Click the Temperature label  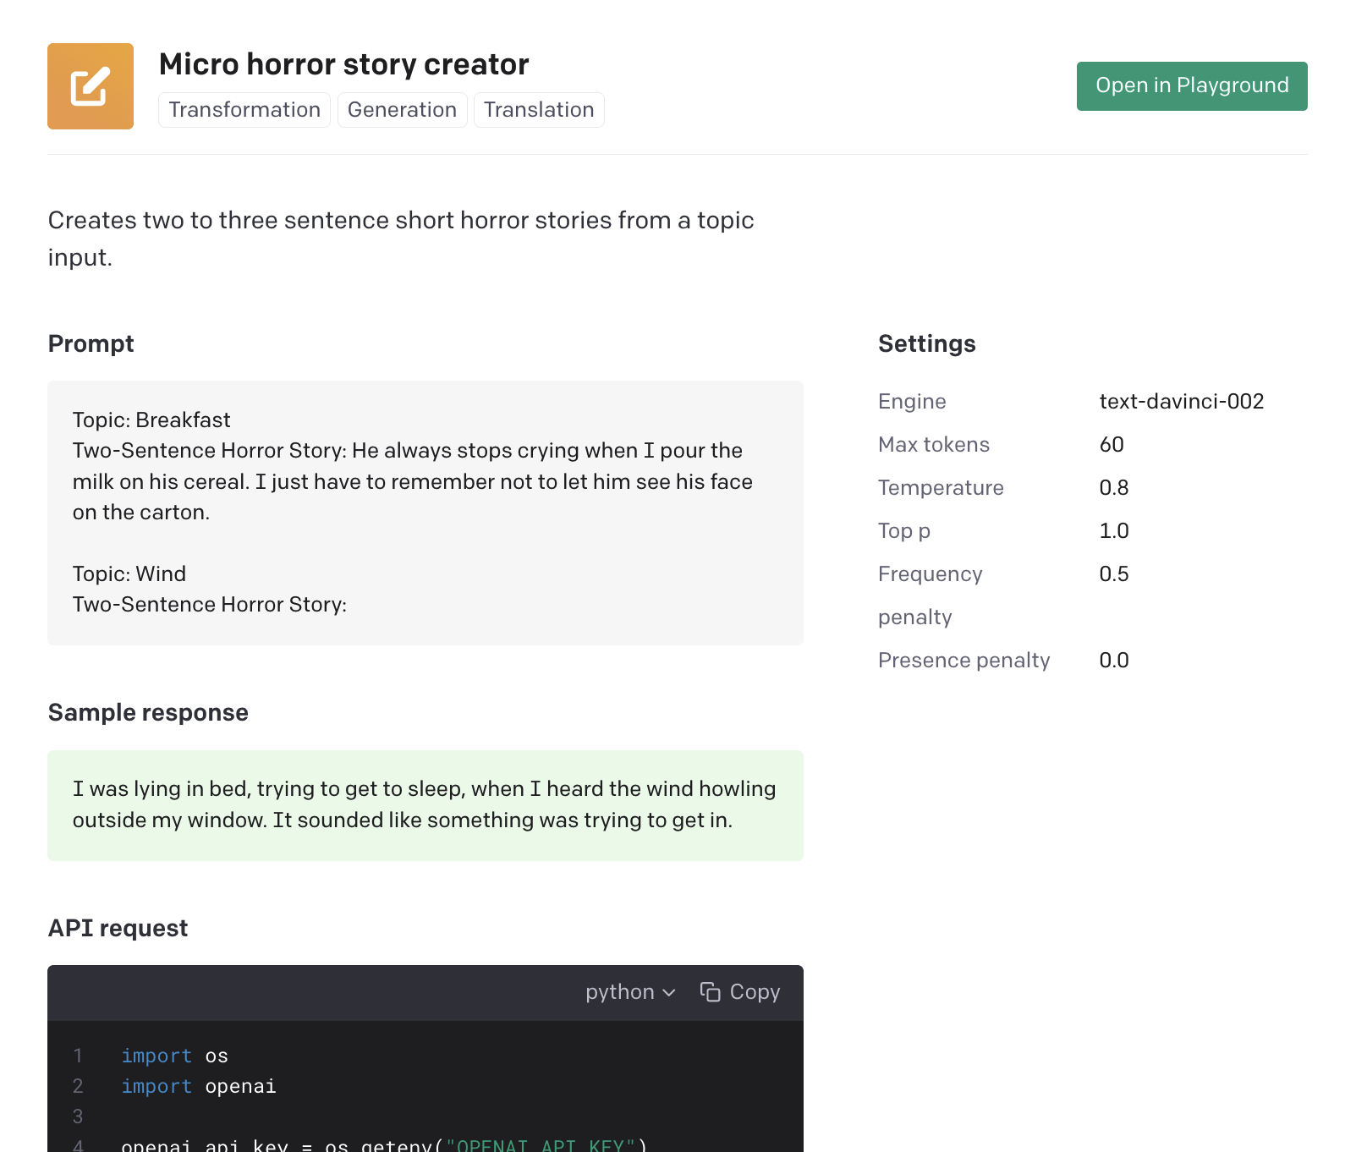point(941,487)
